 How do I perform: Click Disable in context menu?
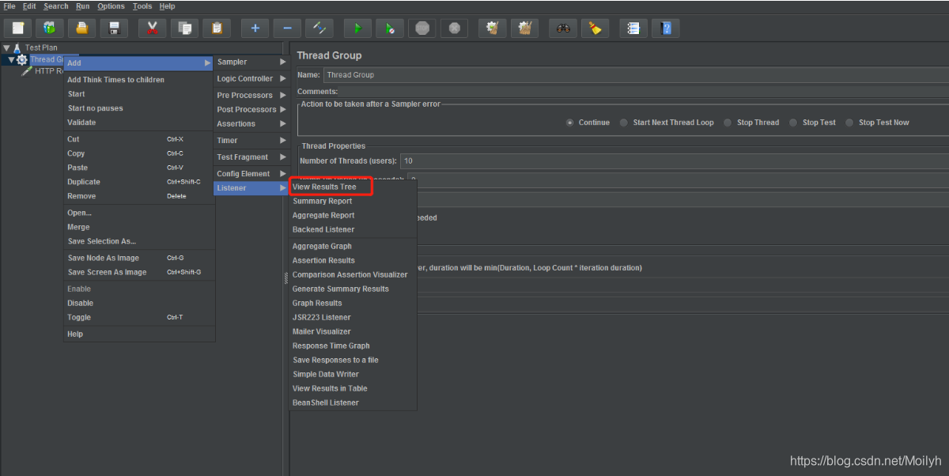coord(139,303)
